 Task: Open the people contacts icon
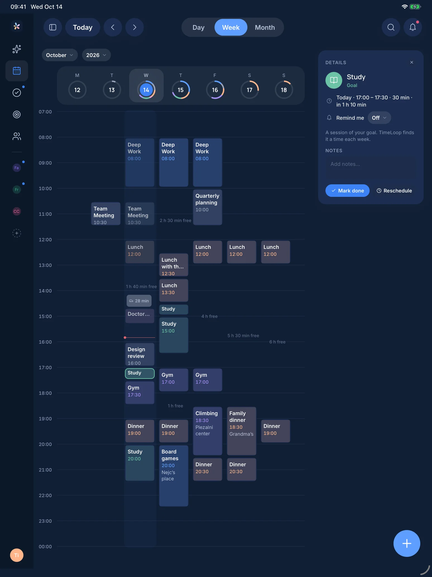pyautogui.click(x=17, y=136)
